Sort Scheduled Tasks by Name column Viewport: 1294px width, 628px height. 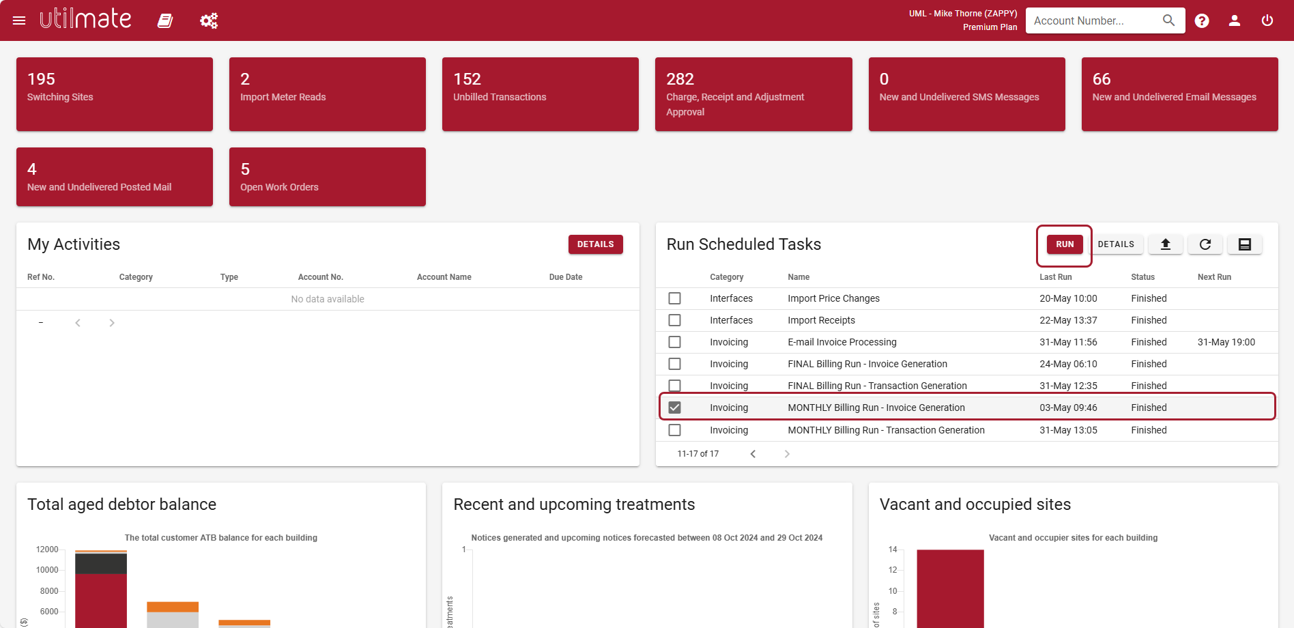(799, 277)
